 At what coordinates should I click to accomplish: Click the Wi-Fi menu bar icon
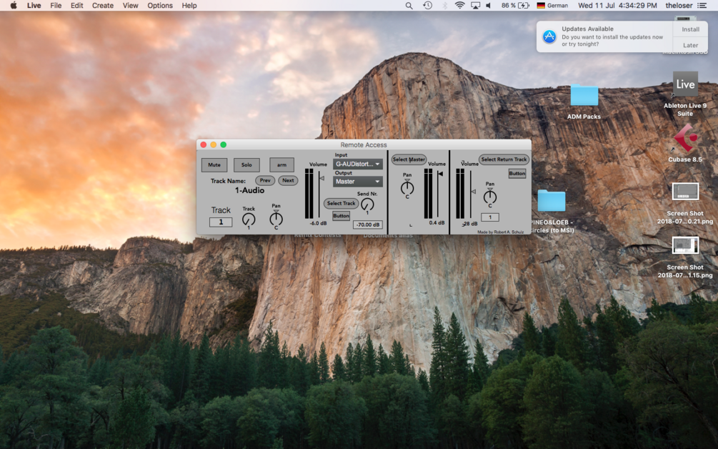(x=460, y=6)
